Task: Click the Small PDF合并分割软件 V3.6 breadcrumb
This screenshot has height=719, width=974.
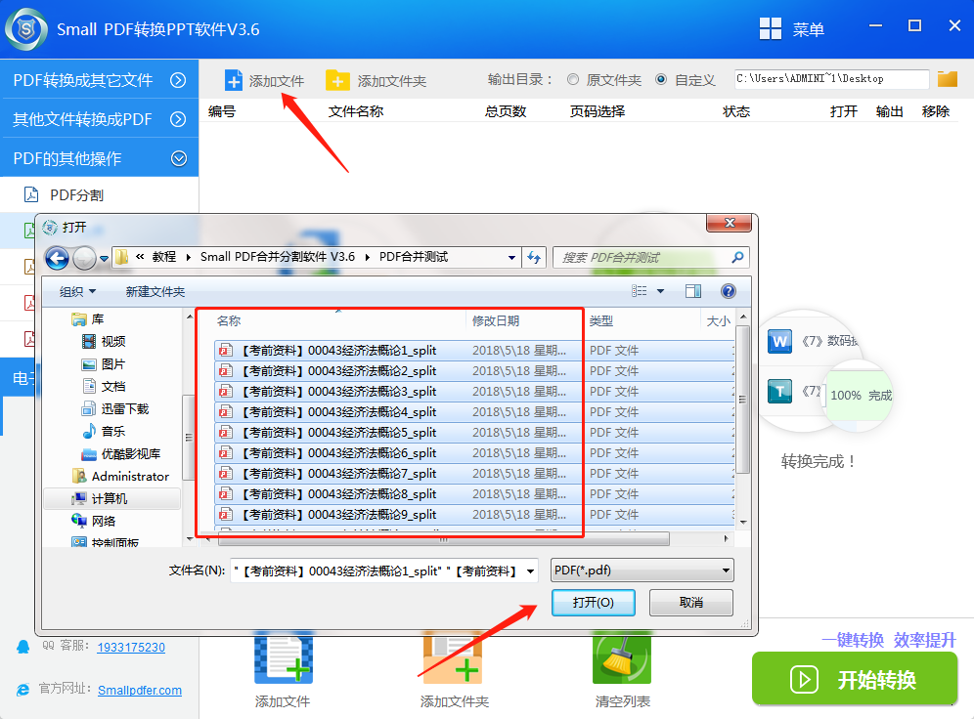Action: click(x=278, y=257)
